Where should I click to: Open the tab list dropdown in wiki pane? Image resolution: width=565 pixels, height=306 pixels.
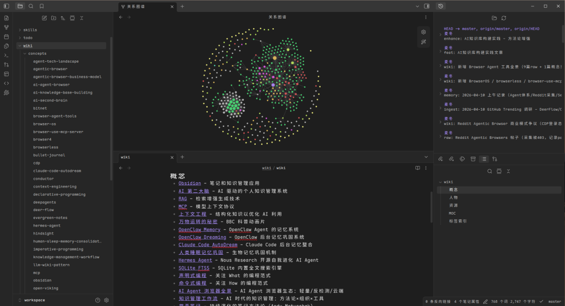[426, 157]
